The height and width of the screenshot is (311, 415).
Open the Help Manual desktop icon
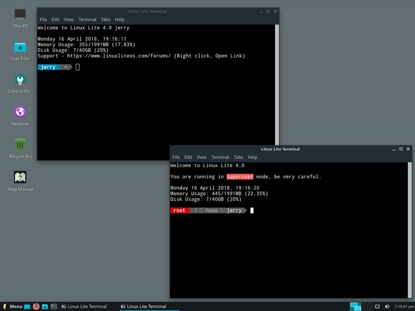(x=19, y=179)
